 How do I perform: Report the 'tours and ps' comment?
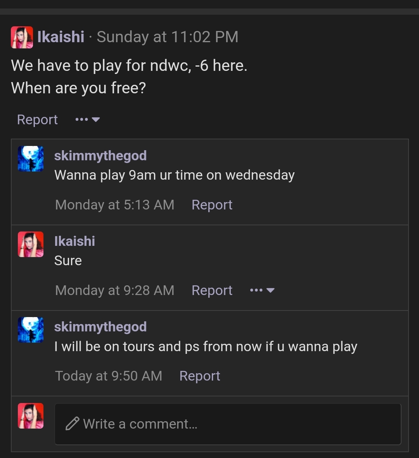point(200,376)
